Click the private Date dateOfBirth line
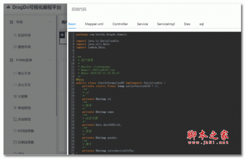This screenshot has height=159, width=245. (102, 125)
